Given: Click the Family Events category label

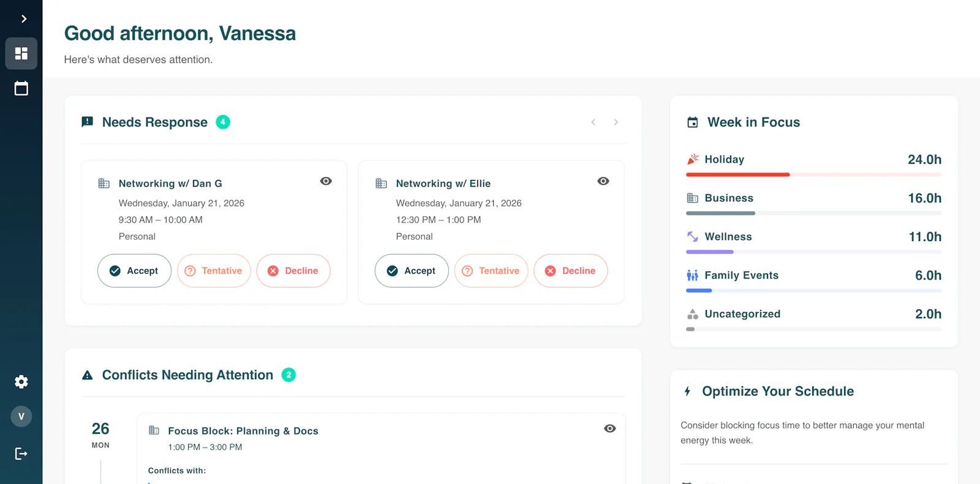Looking at the screenshot, I should pos(742,275).
